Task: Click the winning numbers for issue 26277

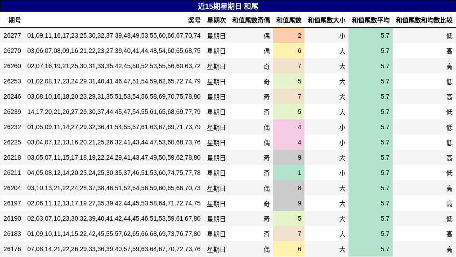Action: pos(114,36)
